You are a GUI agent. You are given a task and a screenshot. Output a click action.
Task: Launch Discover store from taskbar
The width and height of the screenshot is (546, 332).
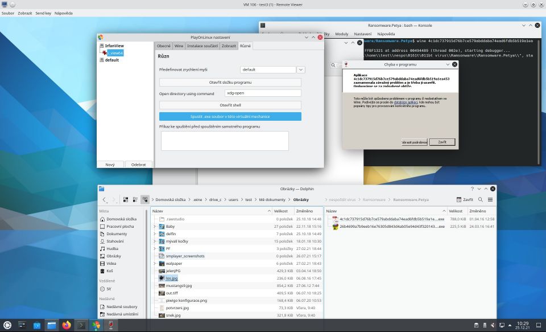(x=37, y=325)
